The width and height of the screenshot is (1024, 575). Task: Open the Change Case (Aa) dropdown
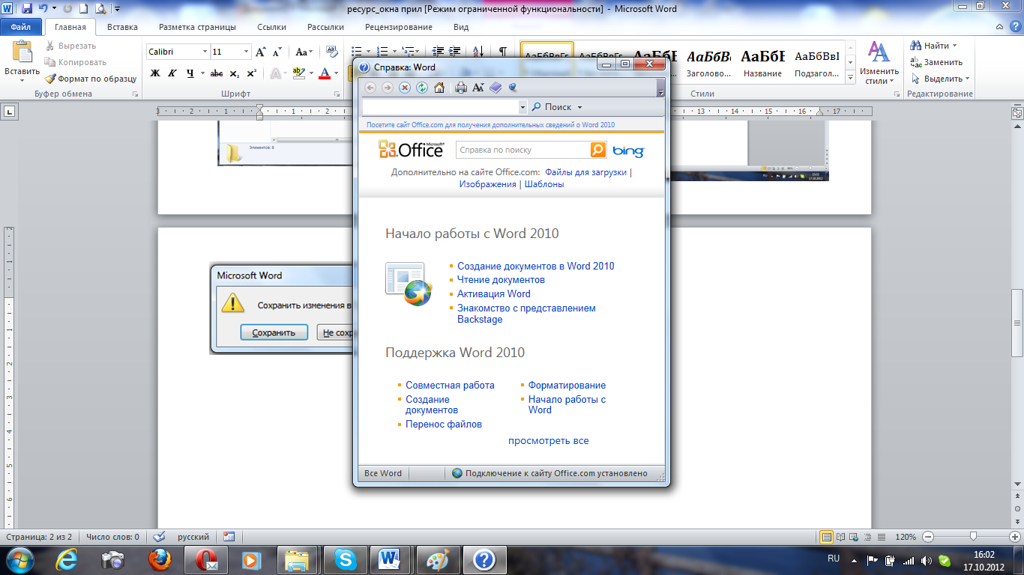304,52
